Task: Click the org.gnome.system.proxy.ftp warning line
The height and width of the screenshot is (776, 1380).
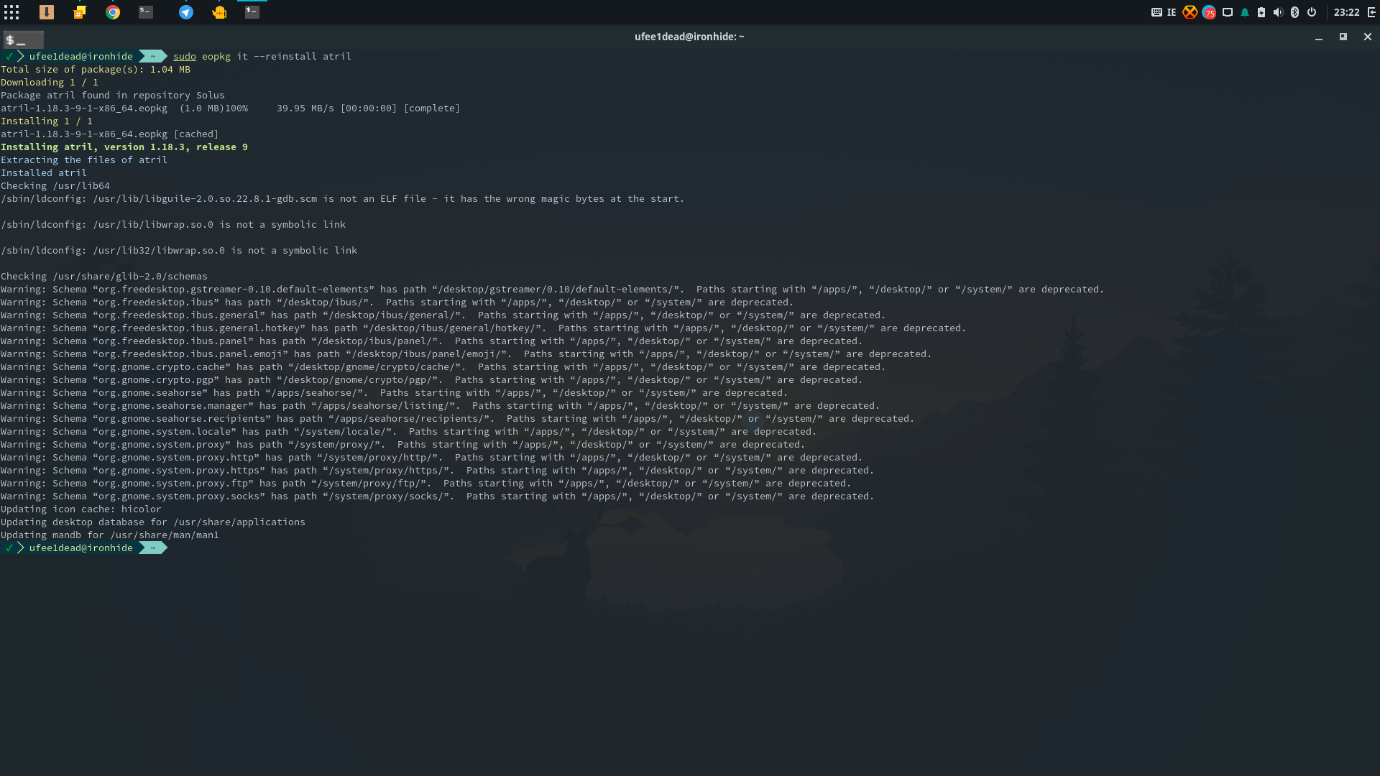Action: (x=426, y=484)
